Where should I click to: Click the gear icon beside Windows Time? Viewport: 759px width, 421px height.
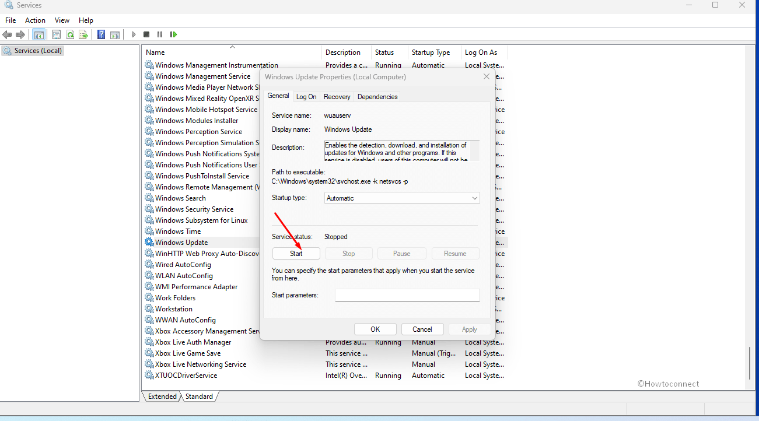pyautogui.click(x=149, y=231)
